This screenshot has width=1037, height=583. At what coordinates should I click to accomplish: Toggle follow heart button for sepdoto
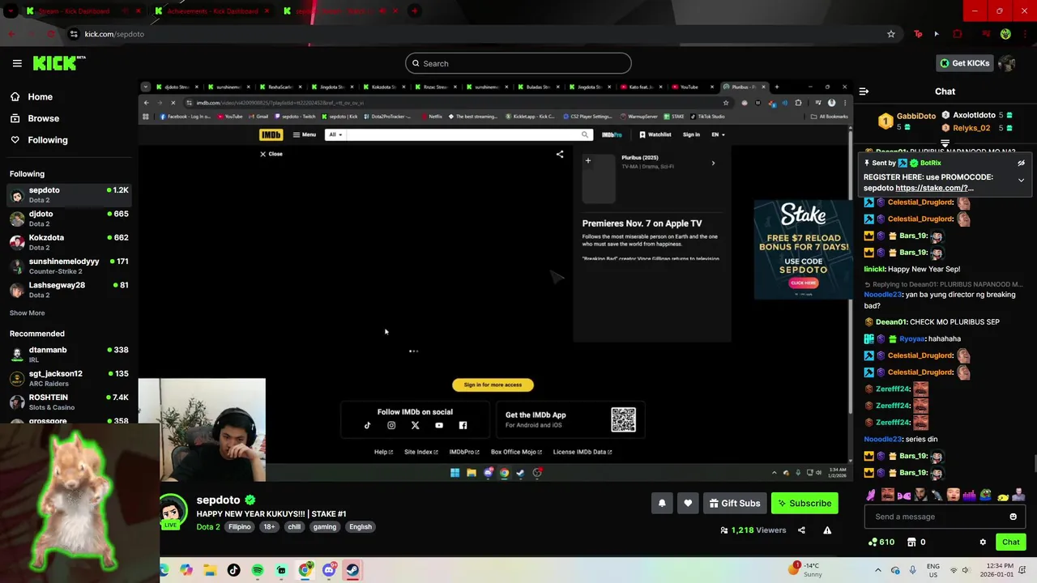688,503
